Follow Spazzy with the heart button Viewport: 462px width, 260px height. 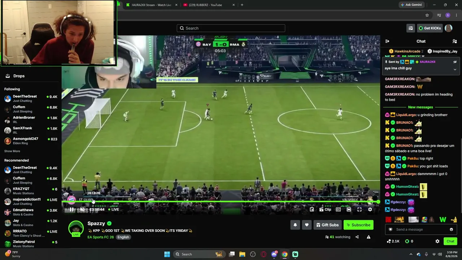307,225
